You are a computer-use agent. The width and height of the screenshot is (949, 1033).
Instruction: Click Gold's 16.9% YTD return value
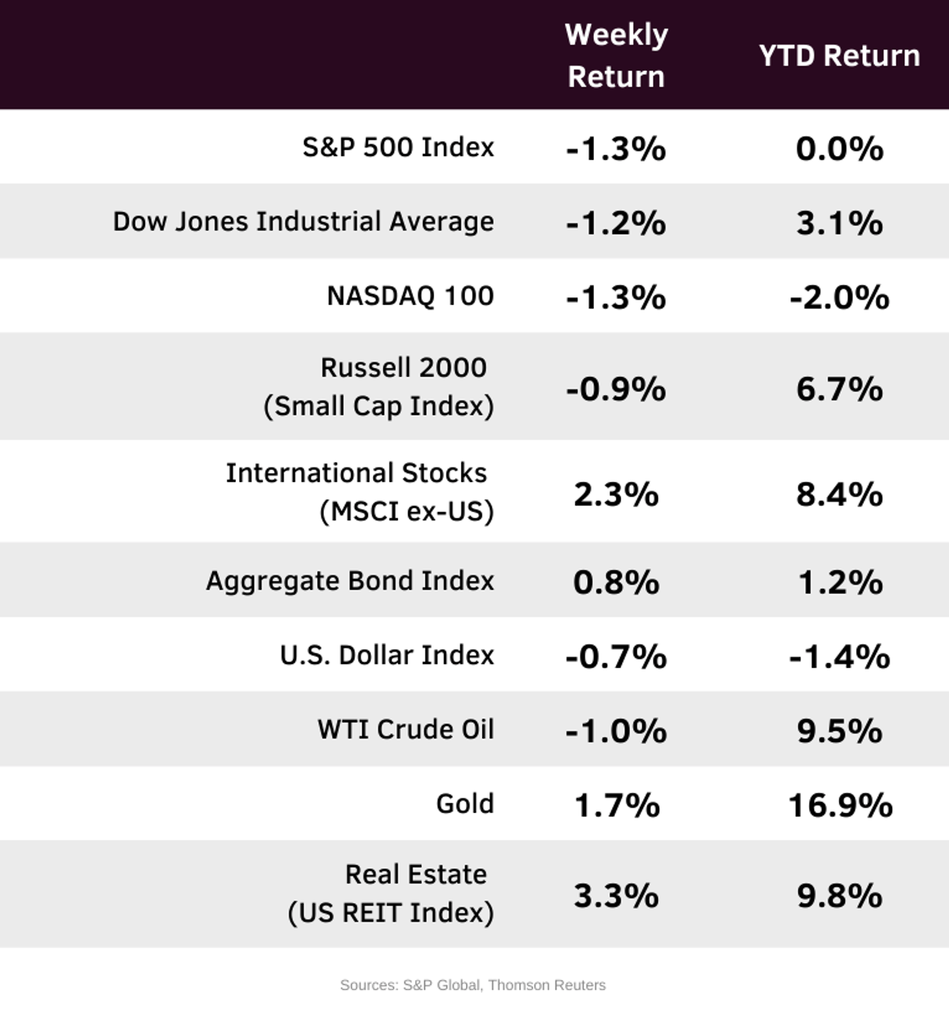(840, 805)
